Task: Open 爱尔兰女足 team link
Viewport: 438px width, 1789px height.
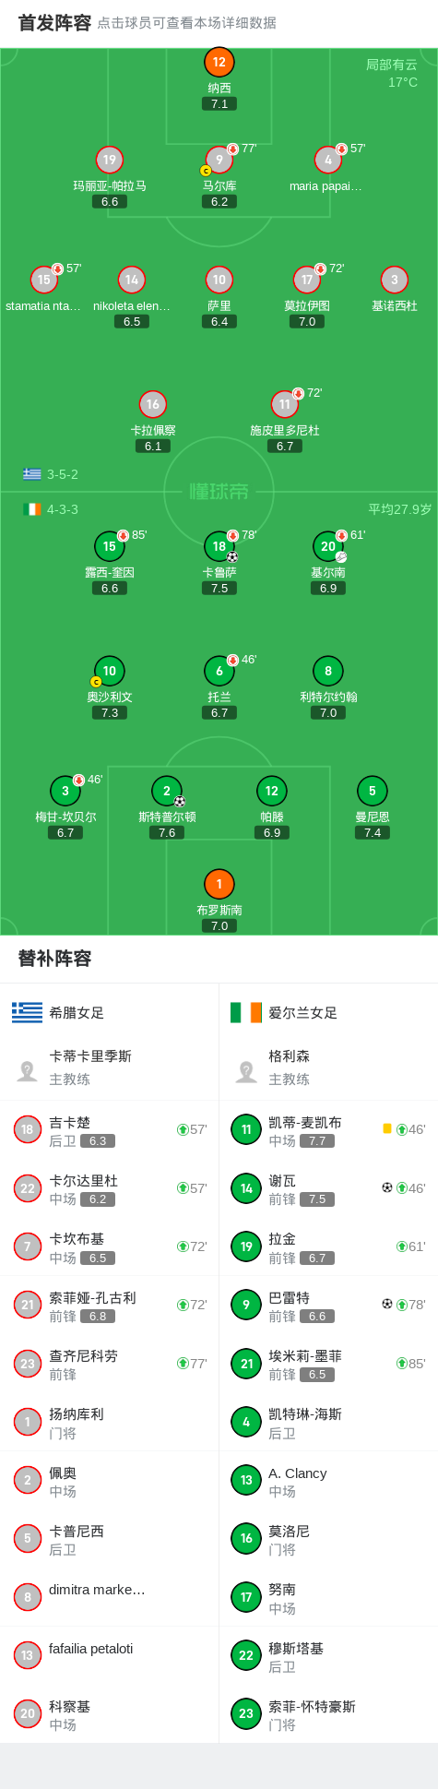Action: [x=283, y=1012]
